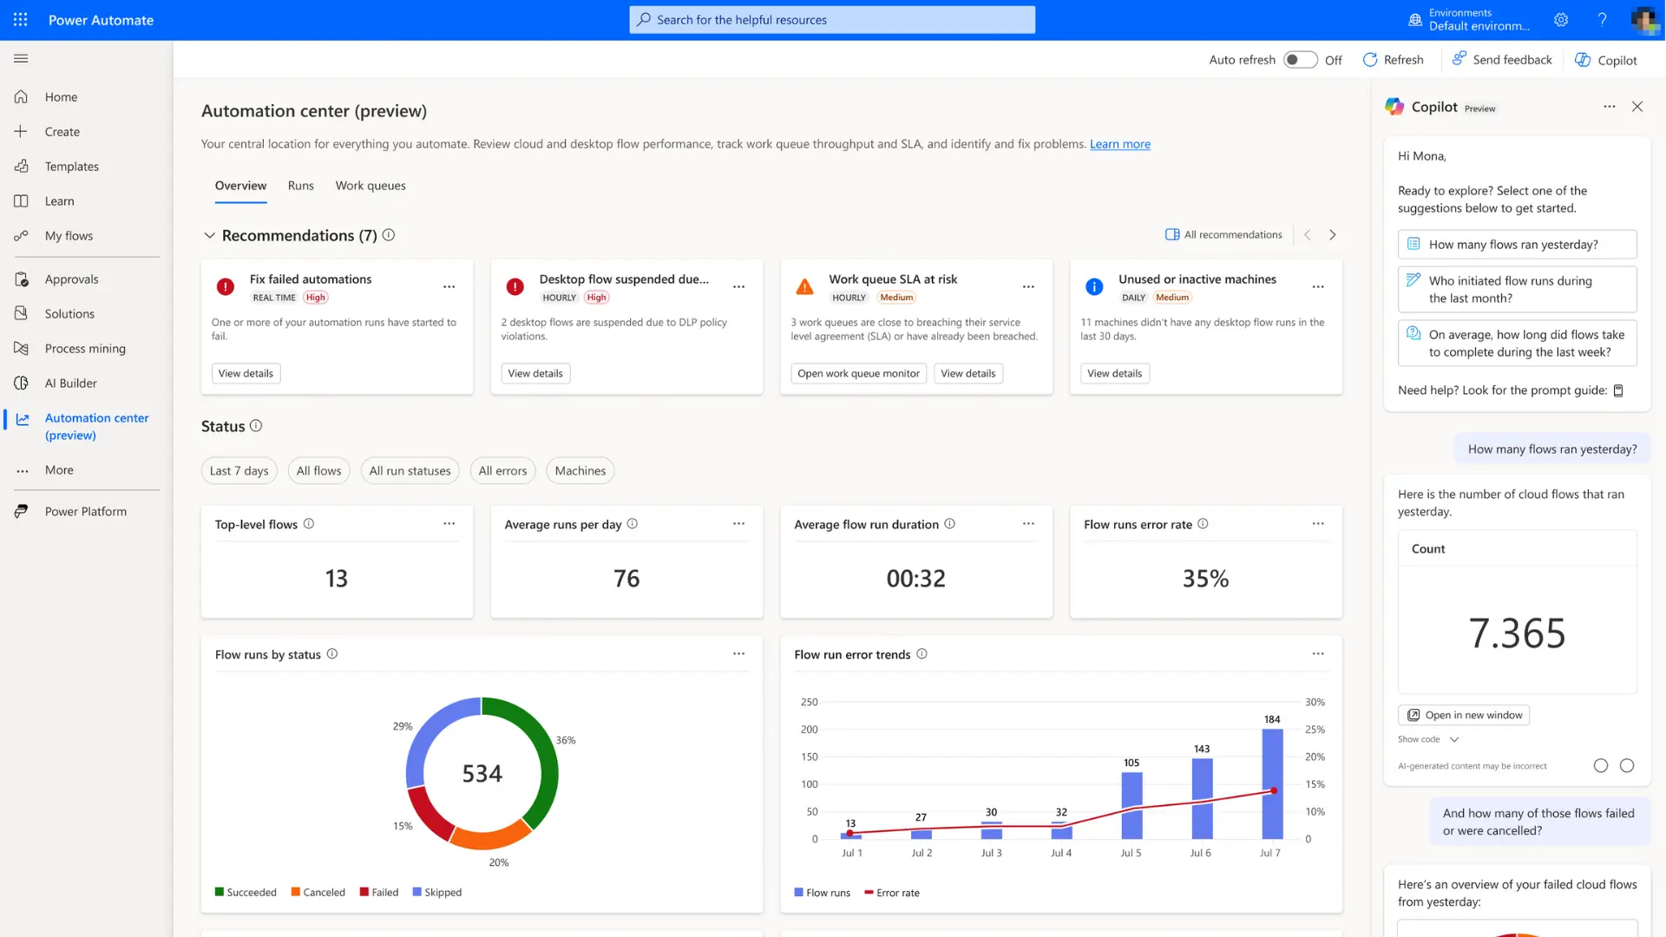Expand the Recommendations section chevron
The height and width of the screenshot is (937, 1666).
pos(209,234)
